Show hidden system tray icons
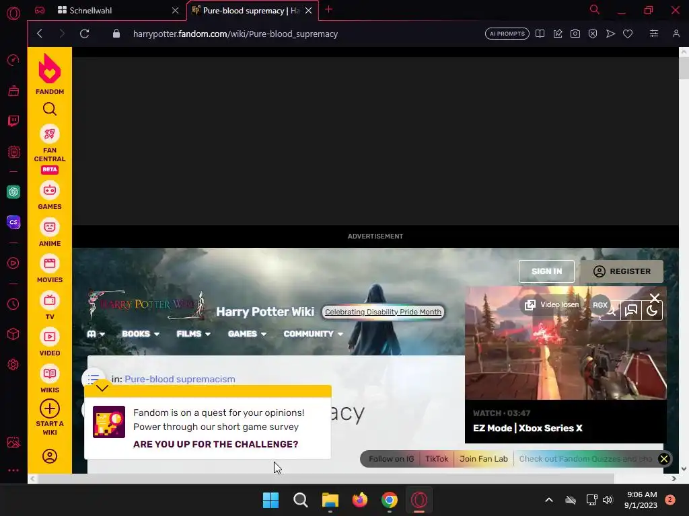 coord(549,500)
